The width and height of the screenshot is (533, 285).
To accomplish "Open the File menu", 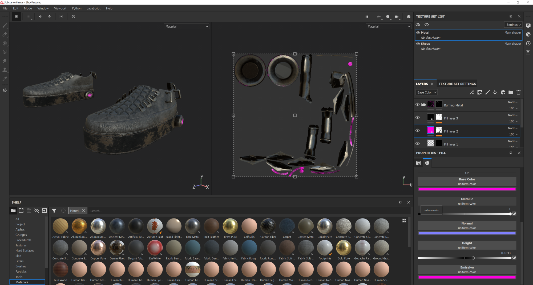I will point(5,8).
